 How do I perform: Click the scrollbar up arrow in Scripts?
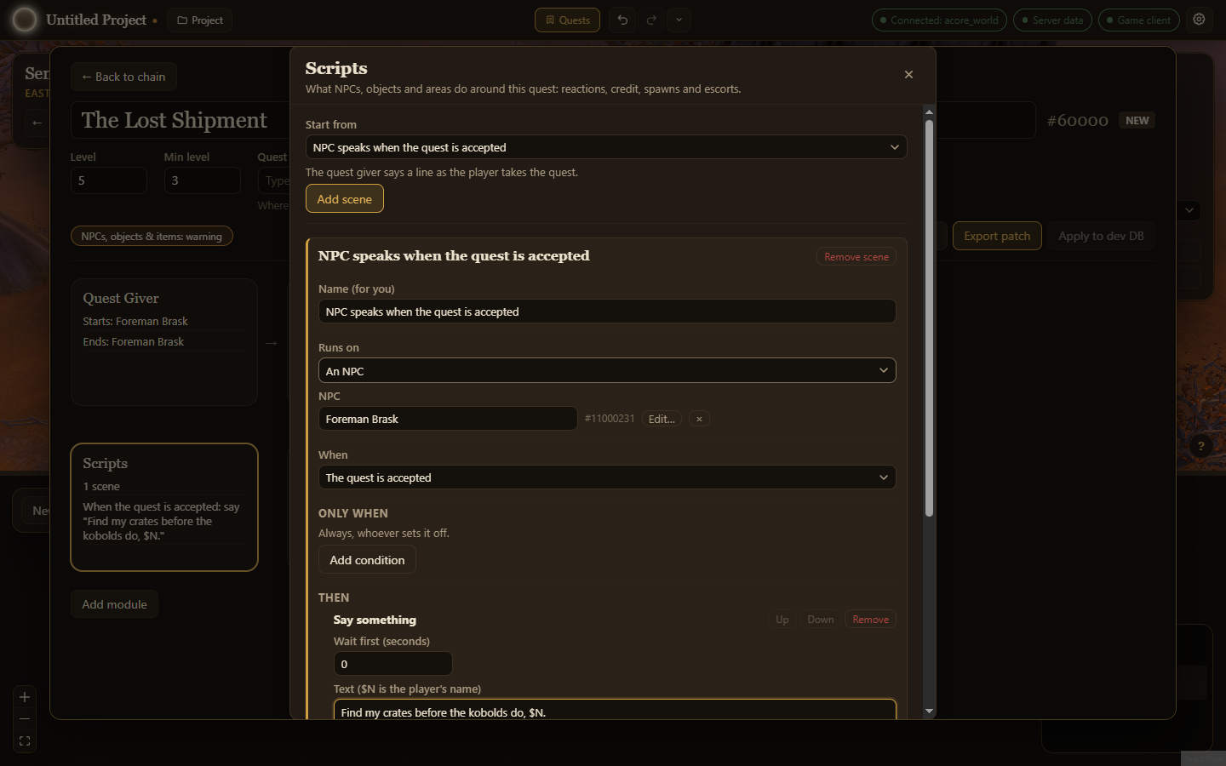(x=929, y=112)
